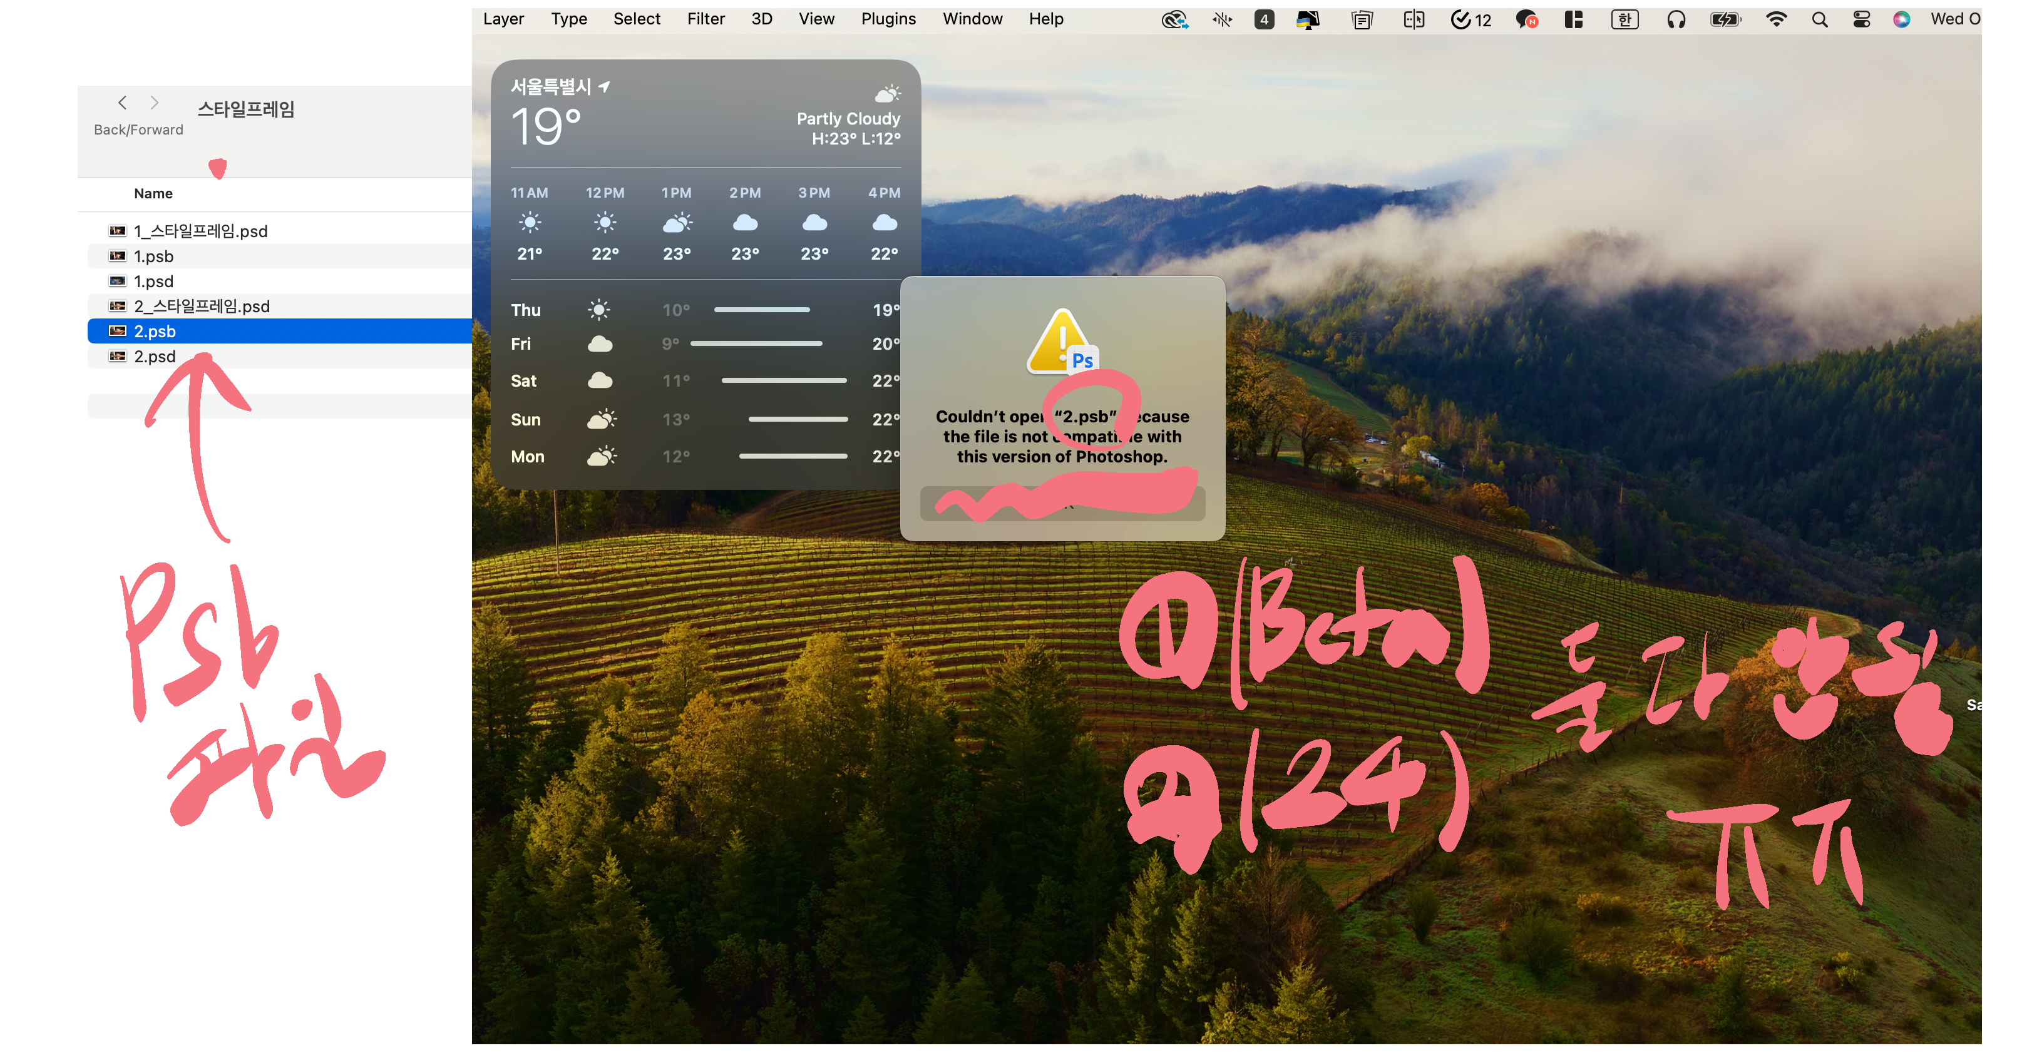This screenshot has width=2017, height=1053.
Task: Select the 2.psd file
Action: pyautogui.click(x=154, y=356)
